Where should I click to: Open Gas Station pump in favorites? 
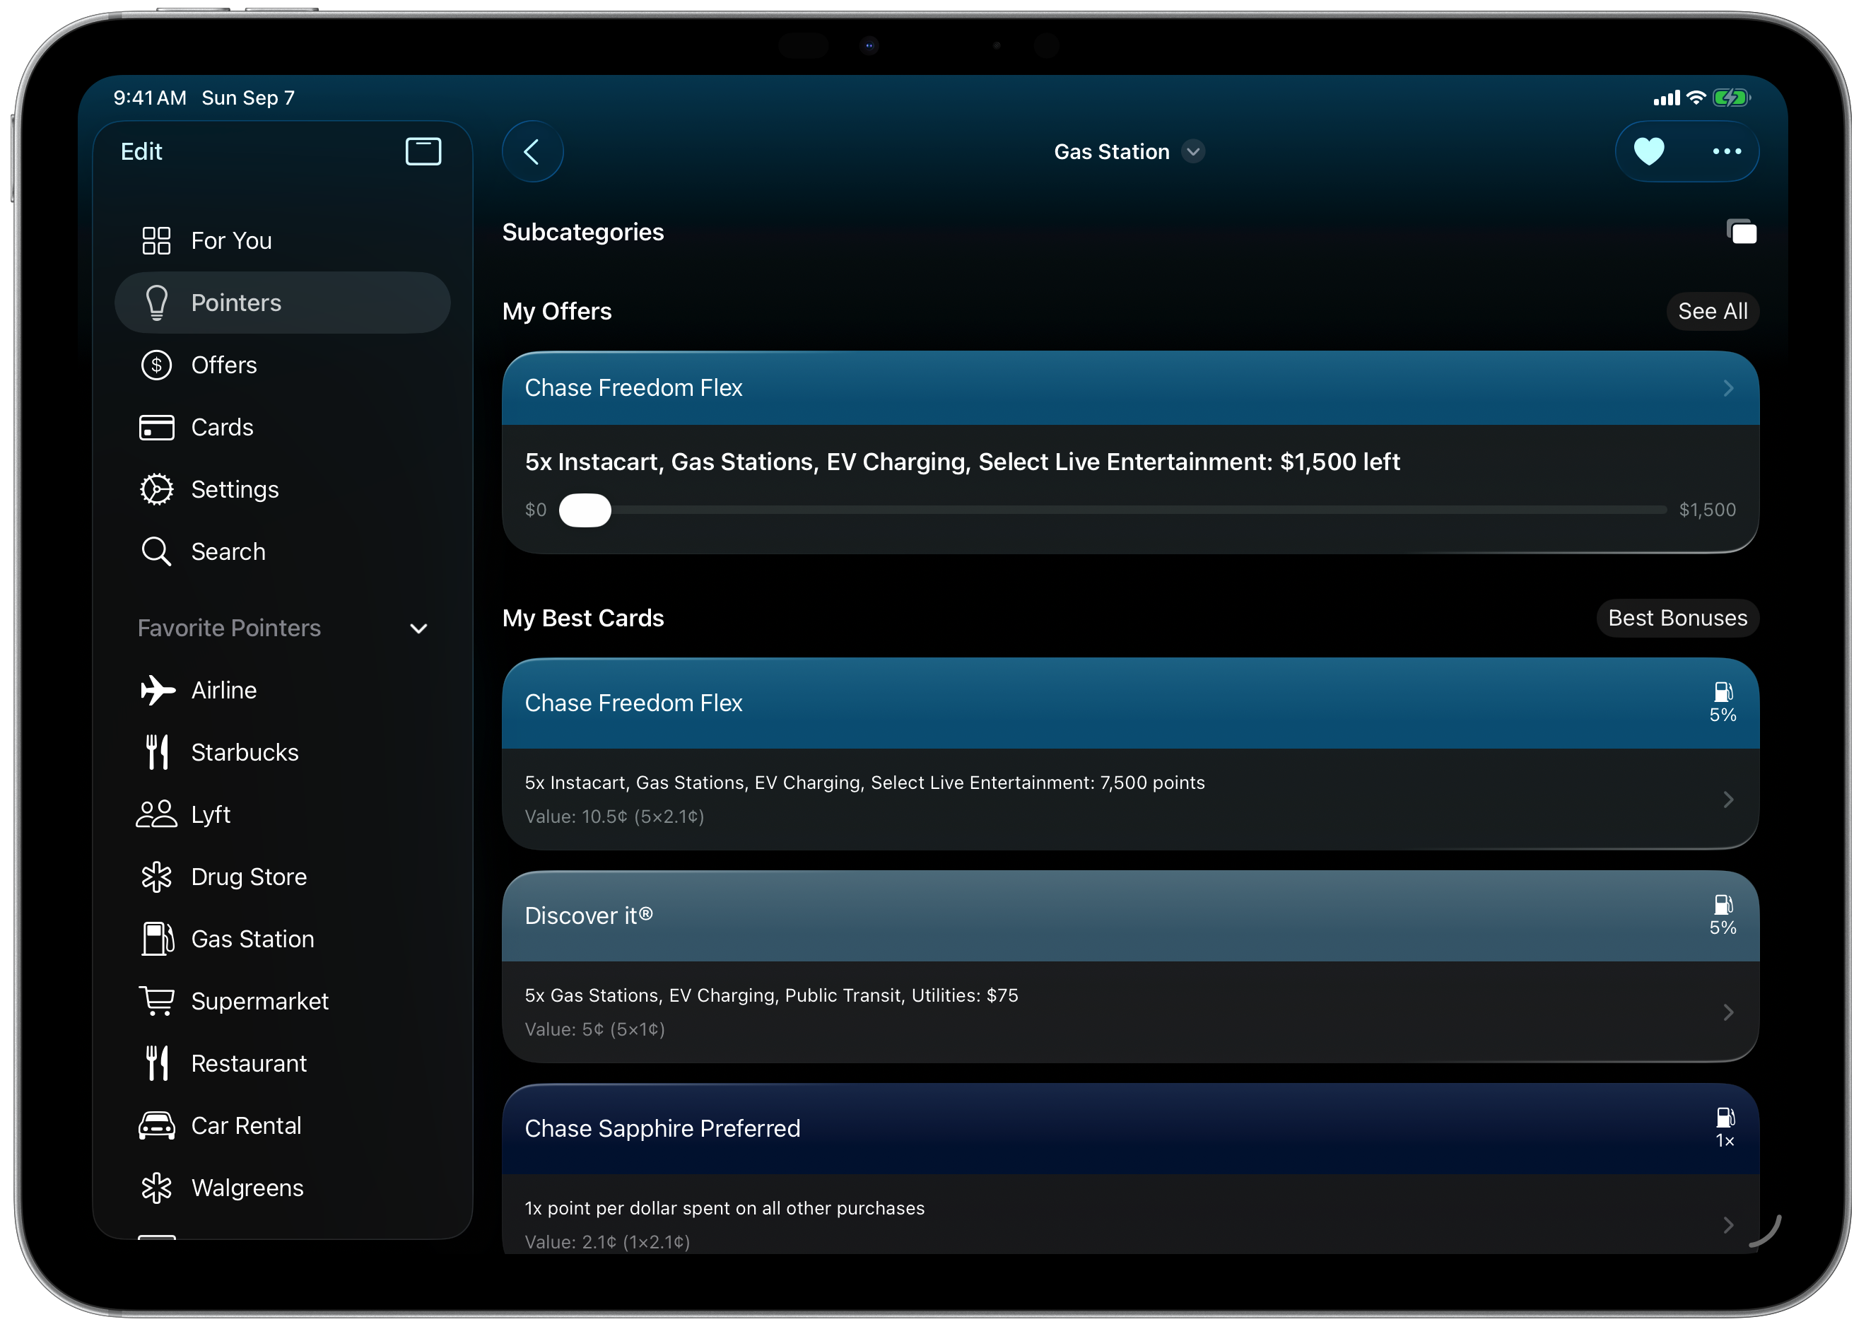(252, 939)
